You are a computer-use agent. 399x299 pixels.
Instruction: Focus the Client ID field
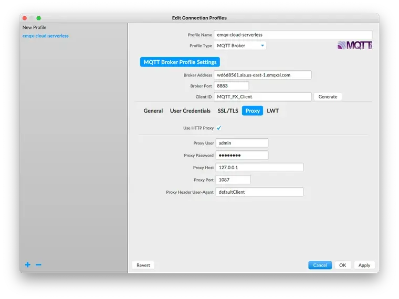[262, 97]
